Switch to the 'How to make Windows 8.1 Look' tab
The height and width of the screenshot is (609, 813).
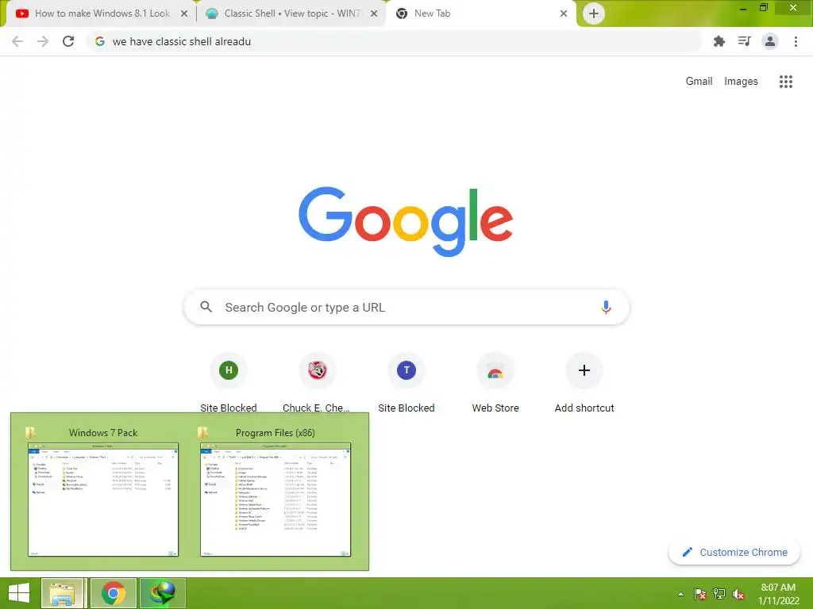[x=102, y=13]
